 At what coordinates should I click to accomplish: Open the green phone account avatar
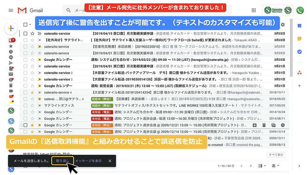(x=300, y=10)
